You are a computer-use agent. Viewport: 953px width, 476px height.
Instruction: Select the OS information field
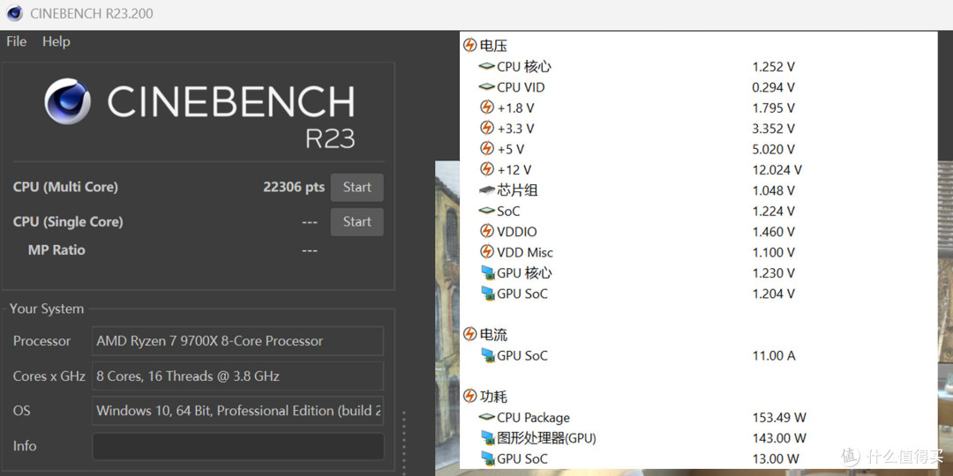click(237, 411)
